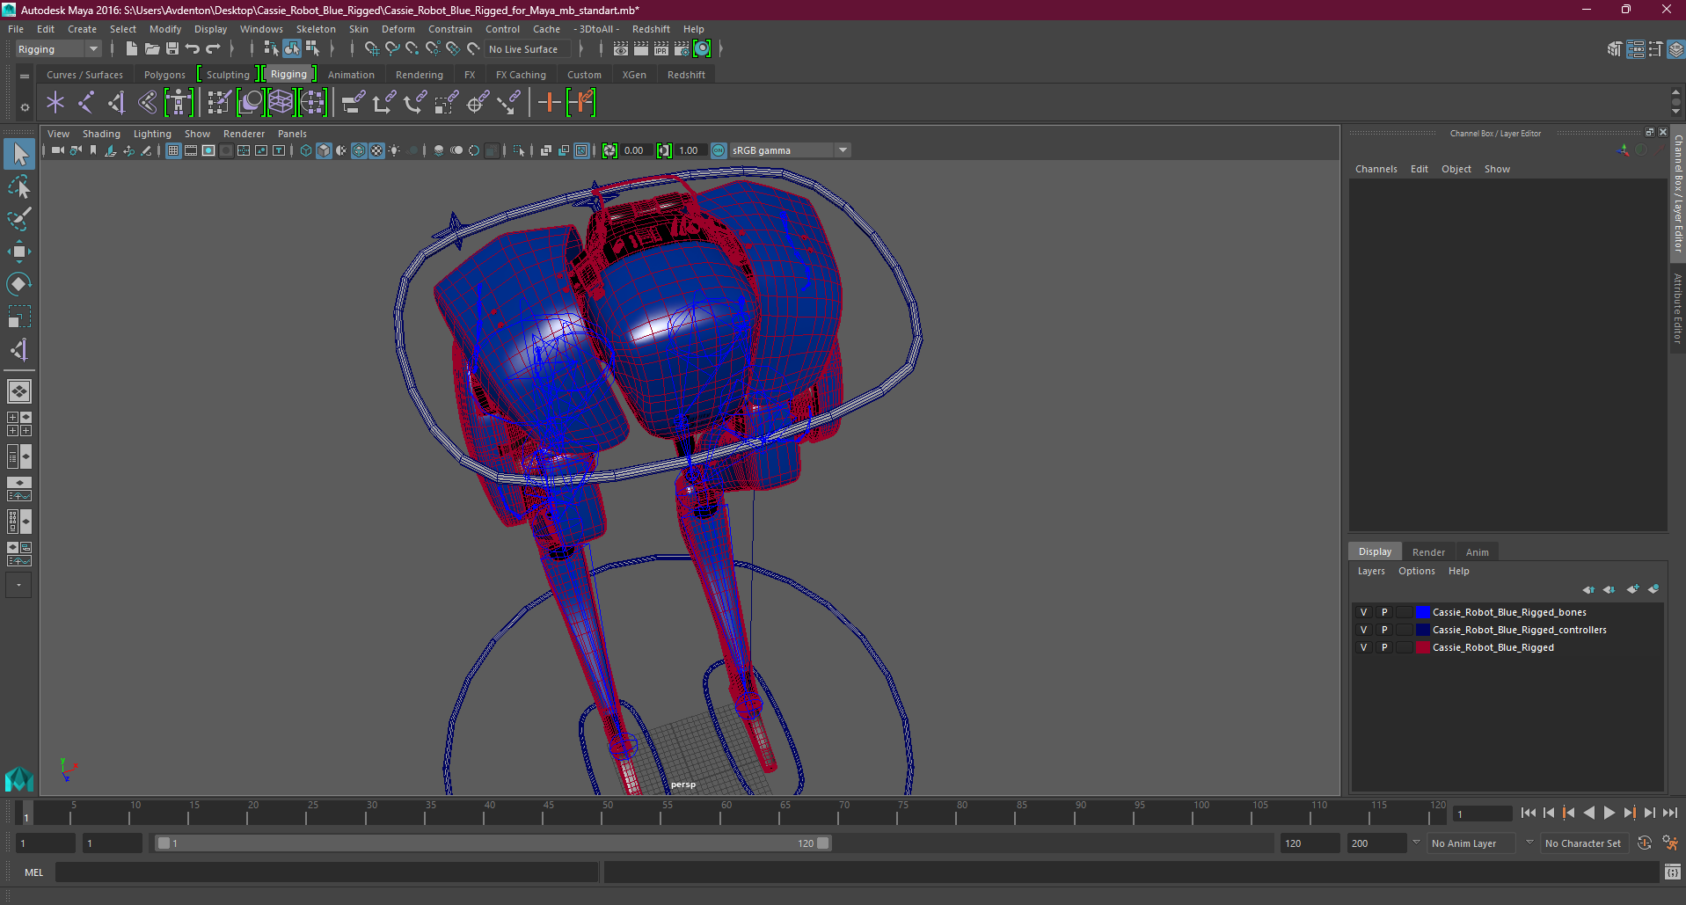Open the Rigging menu set dropdown
This screenshot has width=1686, height=905.
tap(58, 49)
